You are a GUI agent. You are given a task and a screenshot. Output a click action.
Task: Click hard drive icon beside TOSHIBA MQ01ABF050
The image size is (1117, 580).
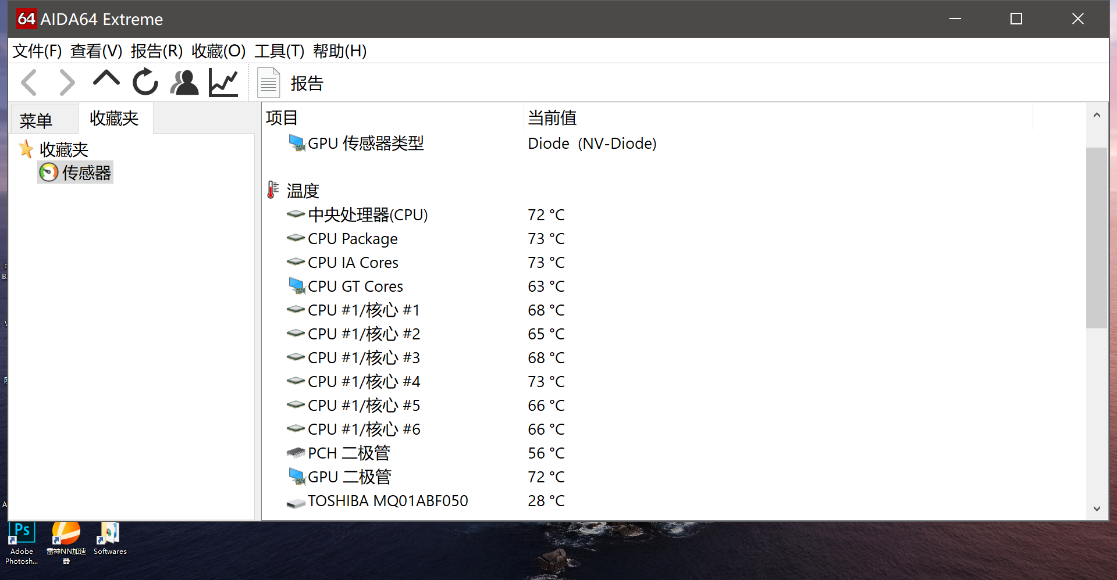tap(296, 502)
